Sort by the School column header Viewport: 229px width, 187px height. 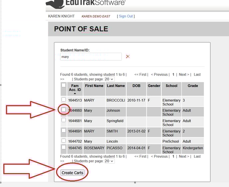pos(171,86)
